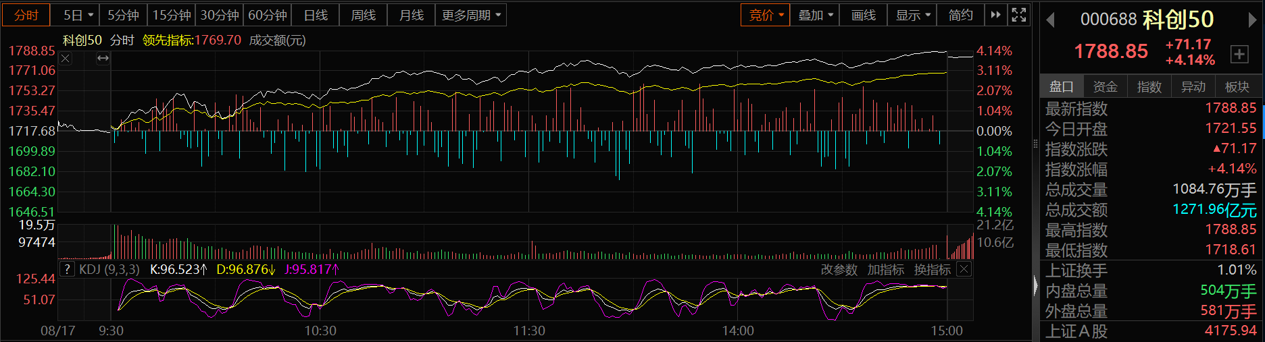Toggle 竞价 auction display dropdown
Viewport: 1265px width, 342px height.
(x=766, y=15)
